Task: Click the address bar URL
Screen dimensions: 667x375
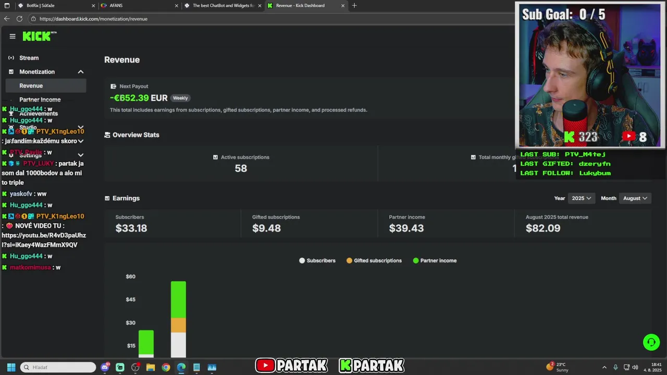Action: (93, 19)
